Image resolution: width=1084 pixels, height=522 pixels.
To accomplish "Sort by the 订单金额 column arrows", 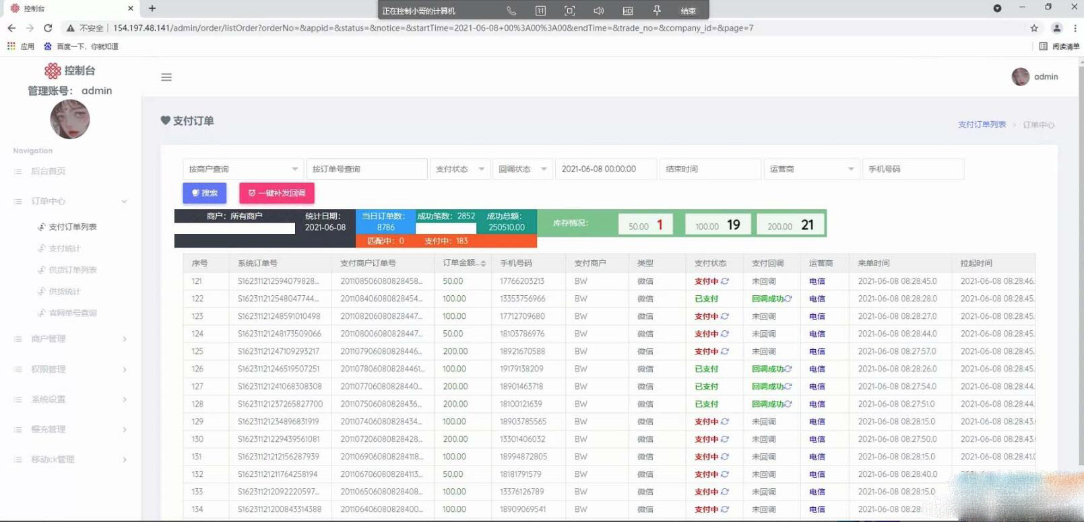I will click(x=483, y=264).
